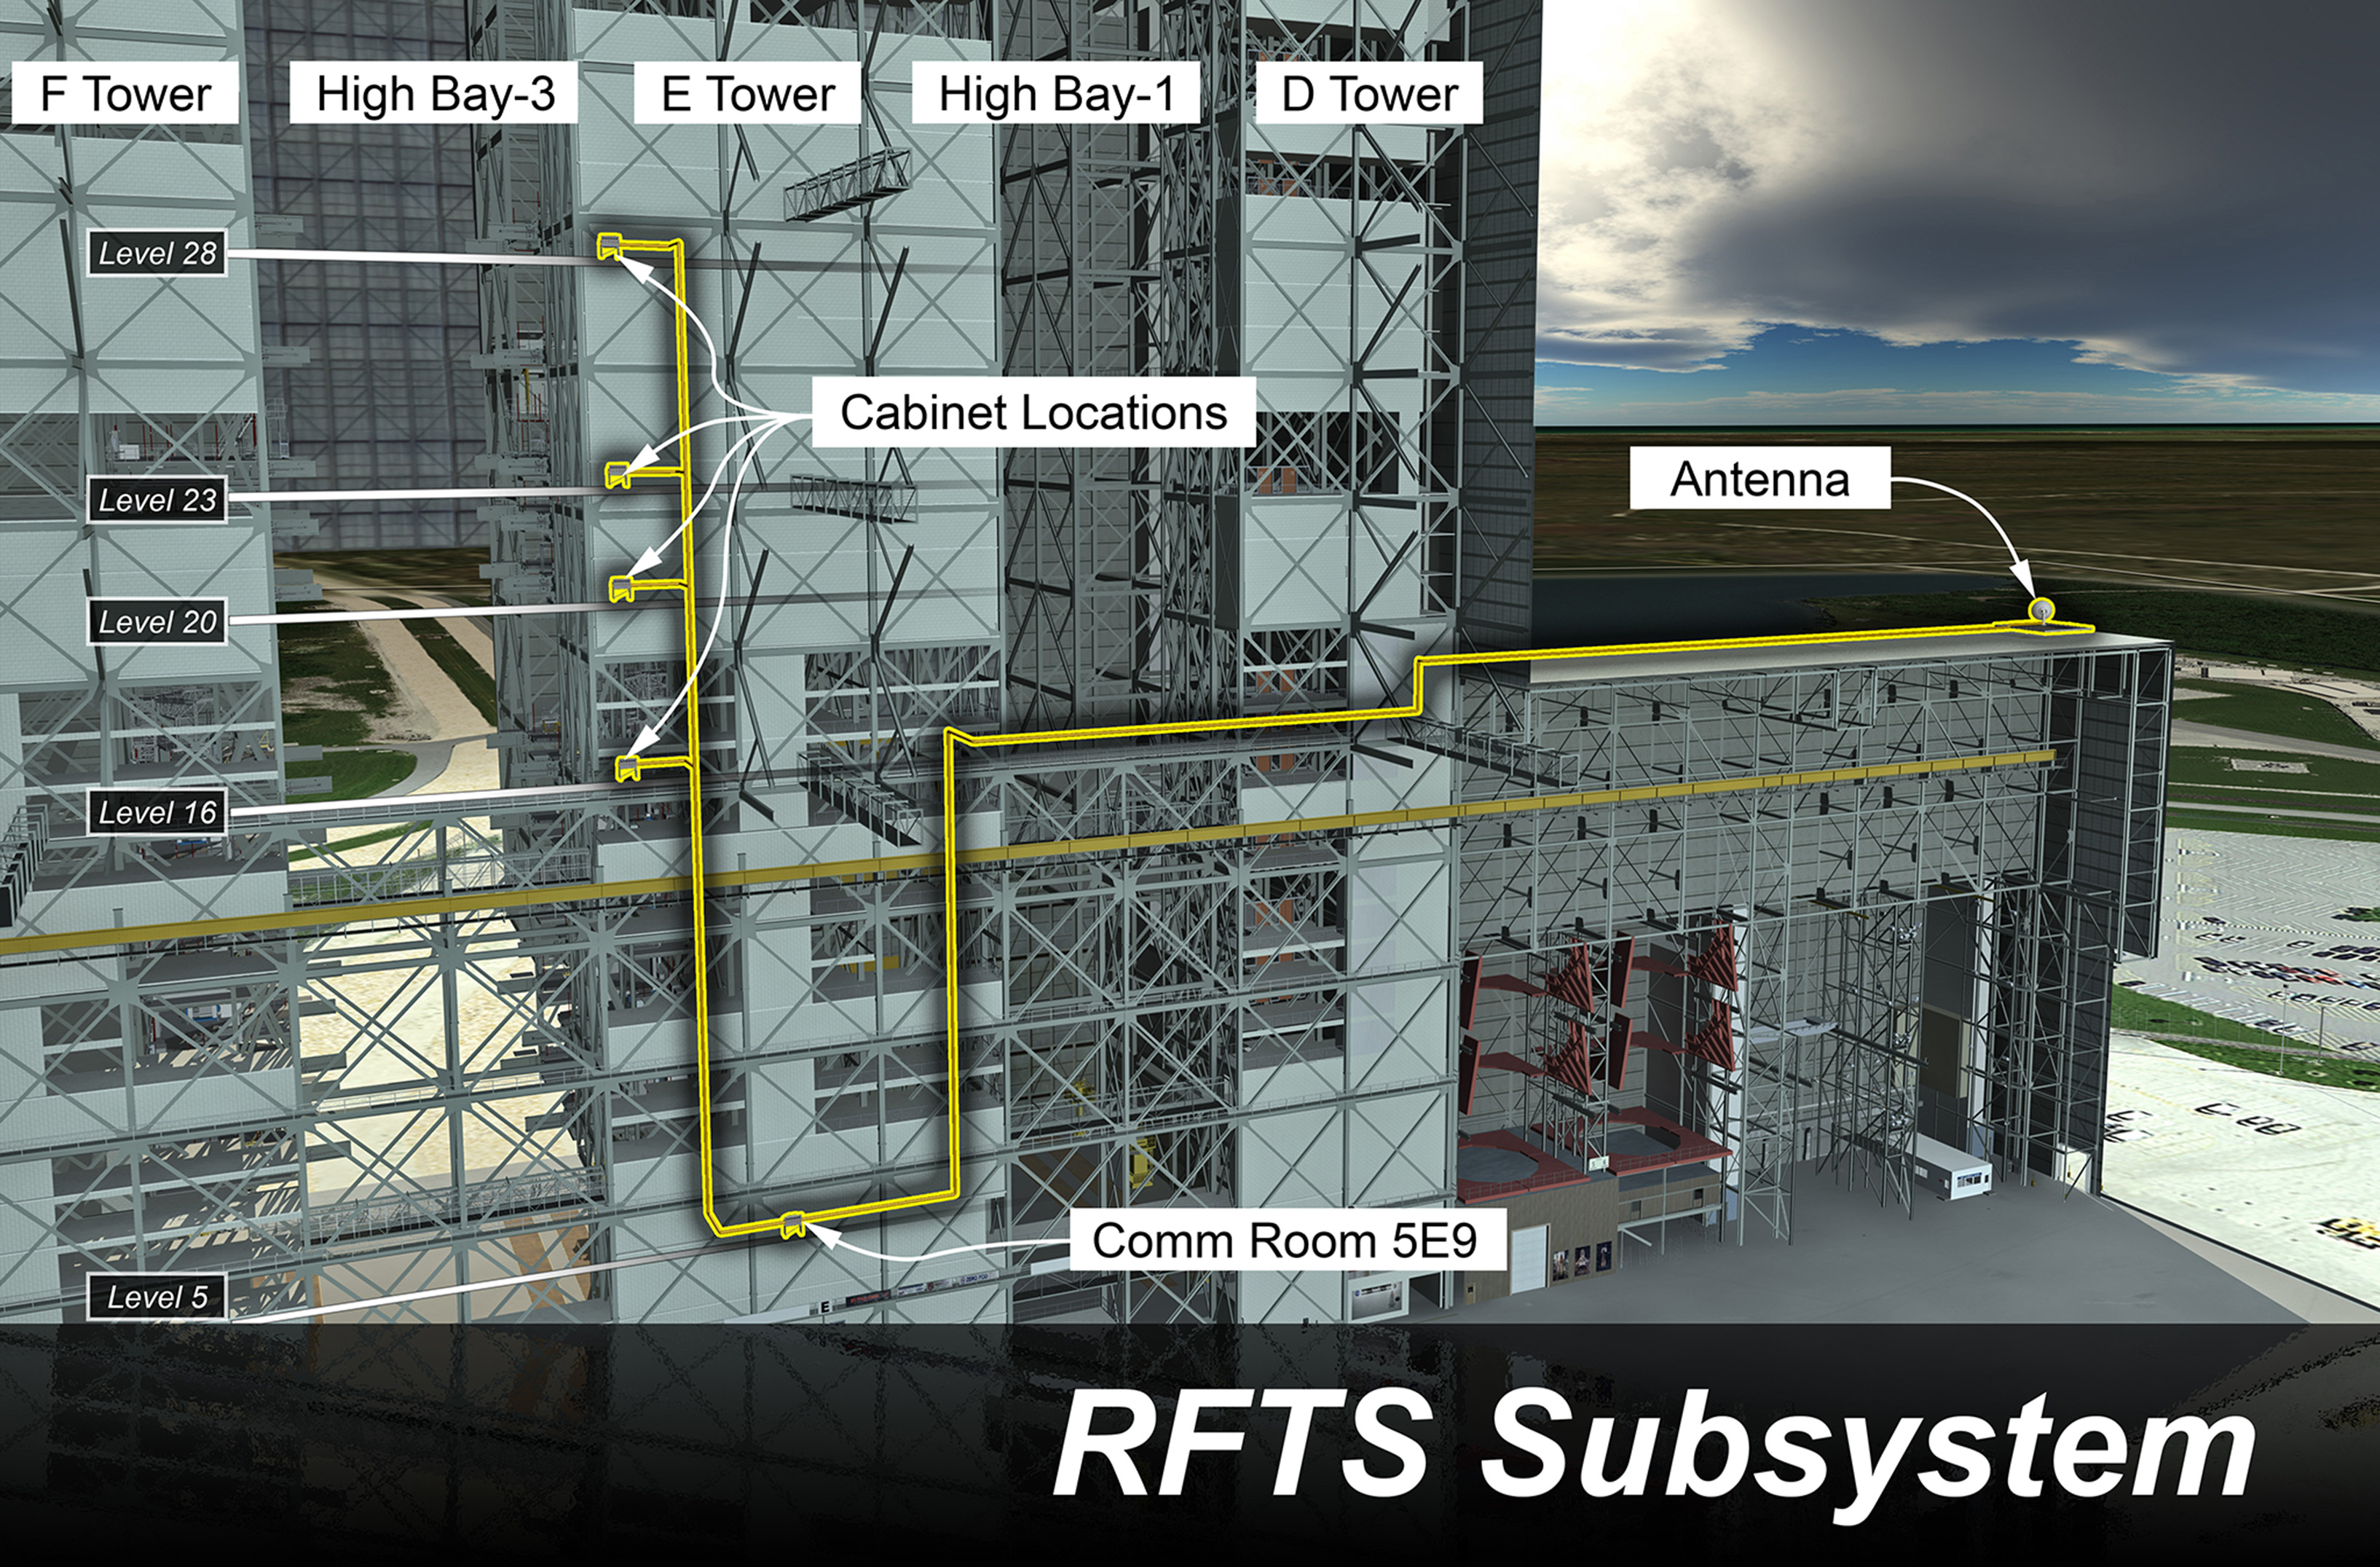Screen dimensions: 2380x1567
Task: Click the Cabinet Locations callout
Action: tap(1033, 412)
